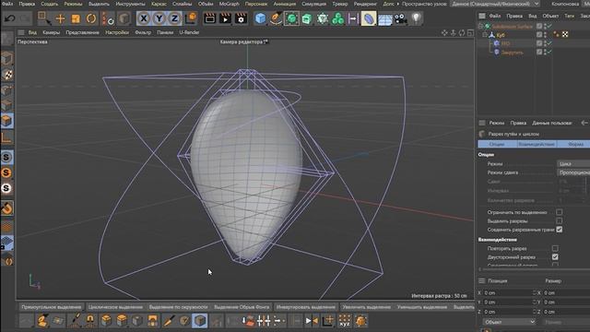Open the viewport Фильтр menu

click(x=143, y=33)
